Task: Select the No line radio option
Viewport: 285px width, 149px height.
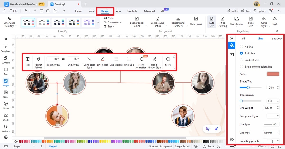Action: coord(241,47)
